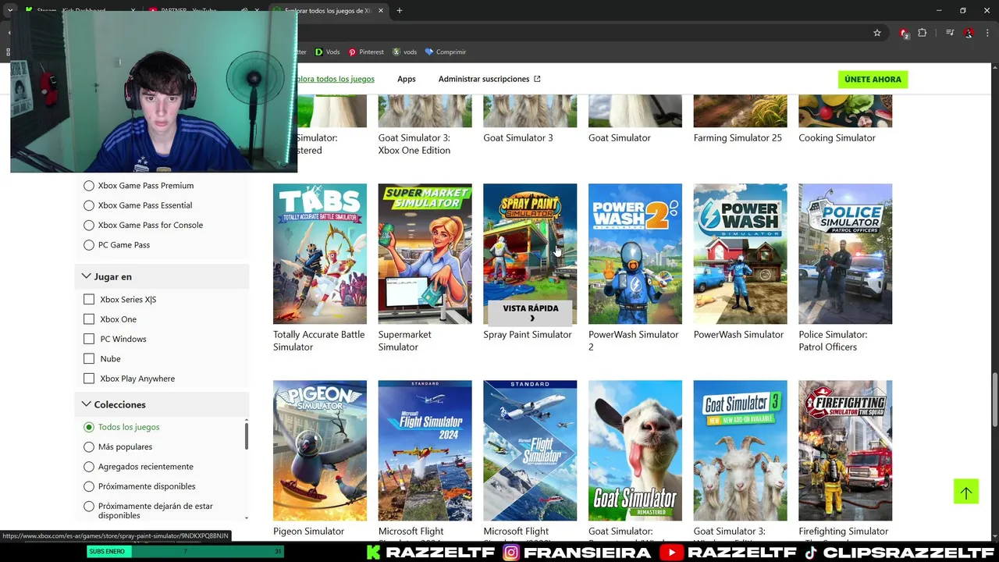Viewport: 999px width, 562px height.
Task: Check the Xbox Series X|S checkbox
Action: pos(89,300)
